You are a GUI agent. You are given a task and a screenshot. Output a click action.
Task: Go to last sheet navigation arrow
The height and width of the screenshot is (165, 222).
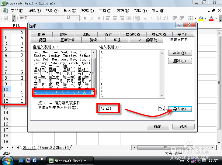18,148
